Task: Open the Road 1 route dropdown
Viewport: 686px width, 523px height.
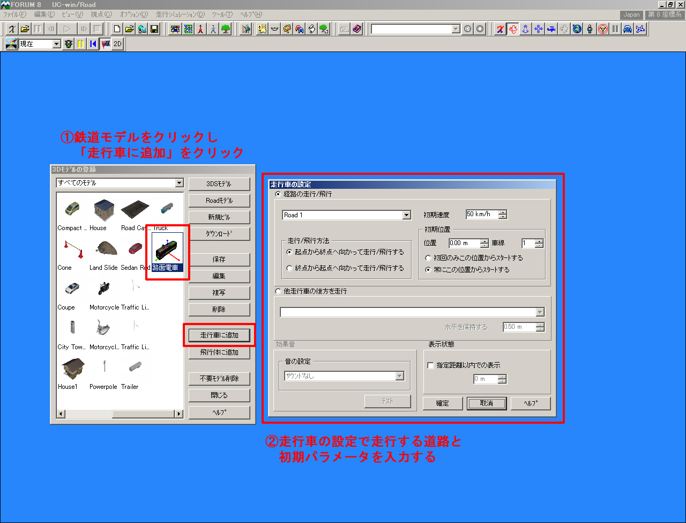Action: point(406,215)
